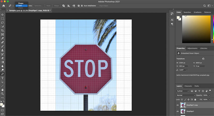The width and height of the screenshot is (214, 116).
Task: Switch to the Adjustments tab
Action: [192, 48]
